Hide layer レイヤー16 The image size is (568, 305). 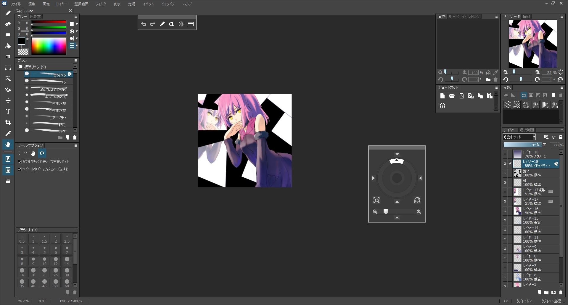[x=505, y=211]
